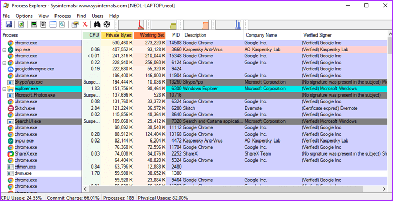Image resolution: width=393 pixels, height=201 pixels.
Task: Click the Show Process Tree toolbar icon
Action: [x=43, y=24]
